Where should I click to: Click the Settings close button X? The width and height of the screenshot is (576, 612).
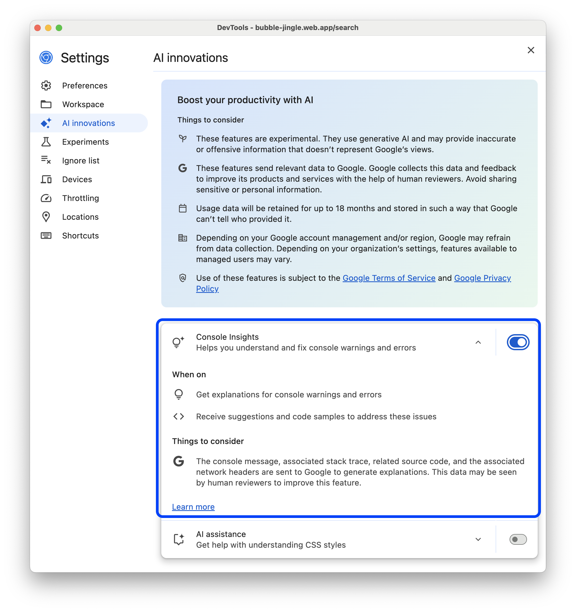click(530, 50)
